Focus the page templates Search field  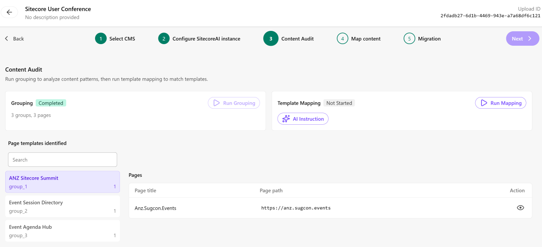tap(63, 160)
